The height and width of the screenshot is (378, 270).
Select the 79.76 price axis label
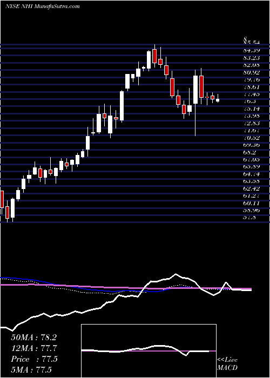[x=252, y=80]
